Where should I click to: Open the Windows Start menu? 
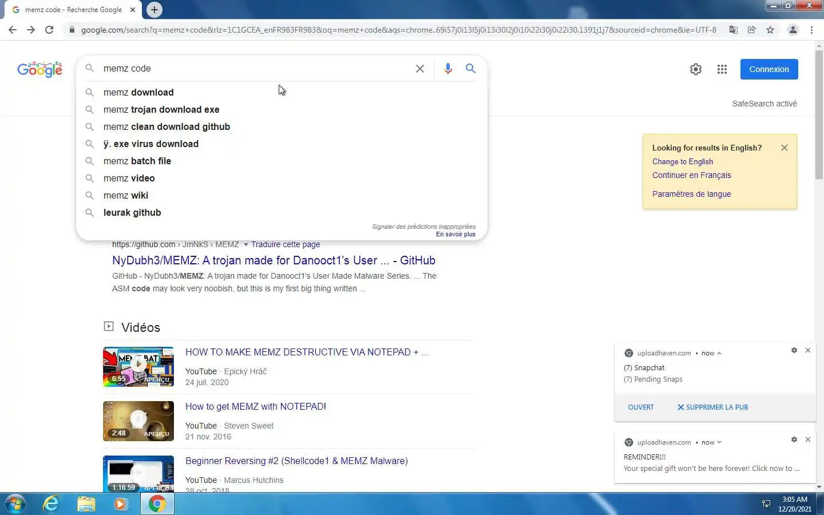coord(15,504)
